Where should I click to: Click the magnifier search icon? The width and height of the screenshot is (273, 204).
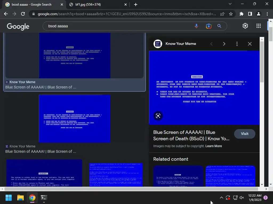coord(219,26)
